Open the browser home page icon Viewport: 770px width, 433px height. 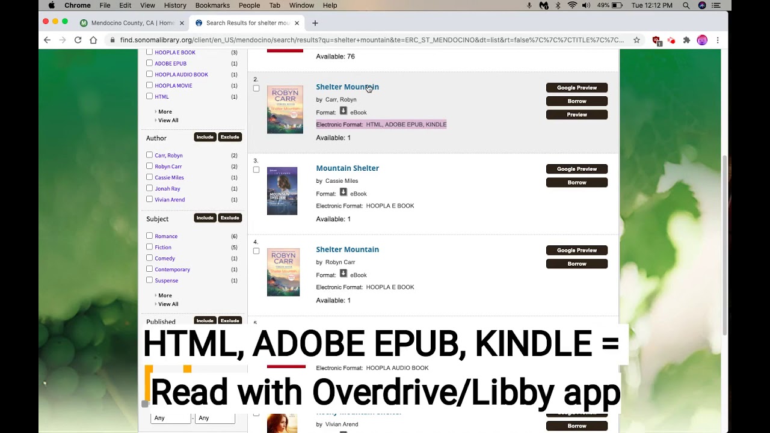[93, 40]
